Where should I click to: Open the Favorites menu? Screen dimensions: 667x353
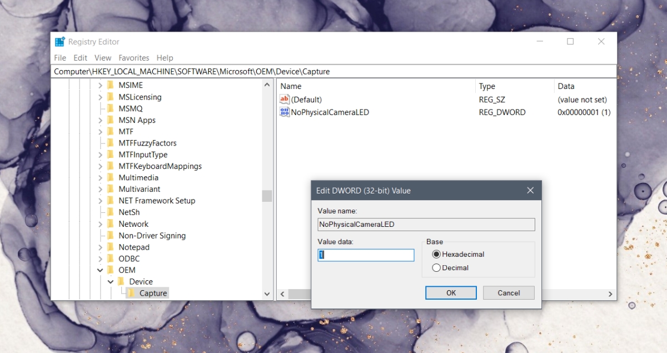(x=133, y=57)
